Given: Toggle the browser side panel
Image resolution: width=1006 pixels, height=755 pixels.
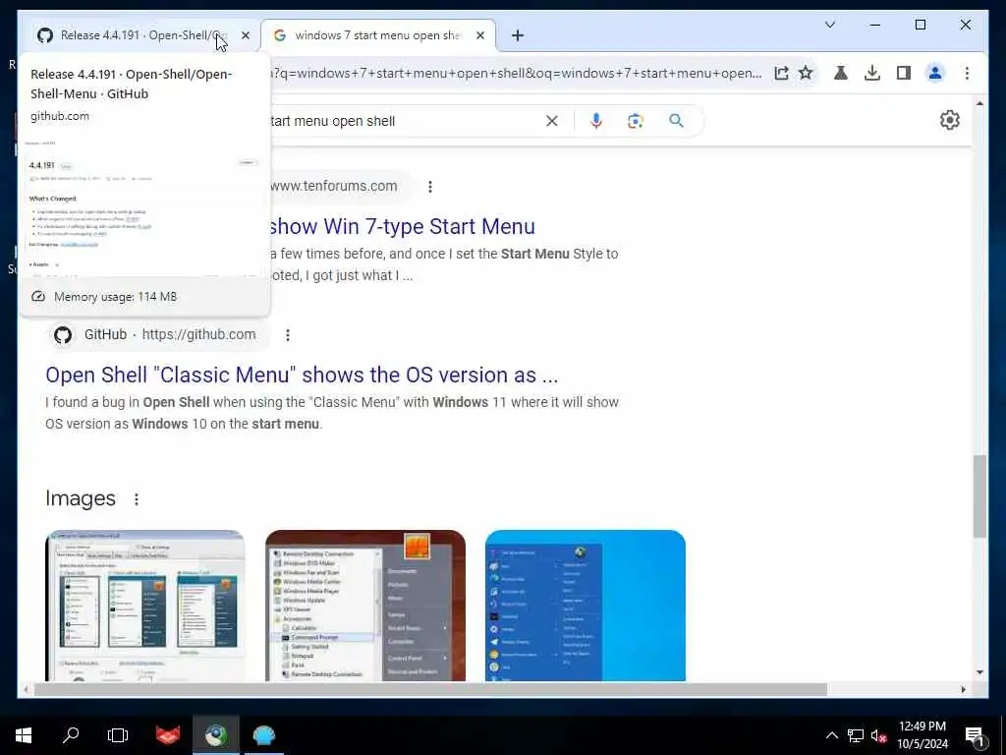Looking at the screenshot, I should 904,73.
